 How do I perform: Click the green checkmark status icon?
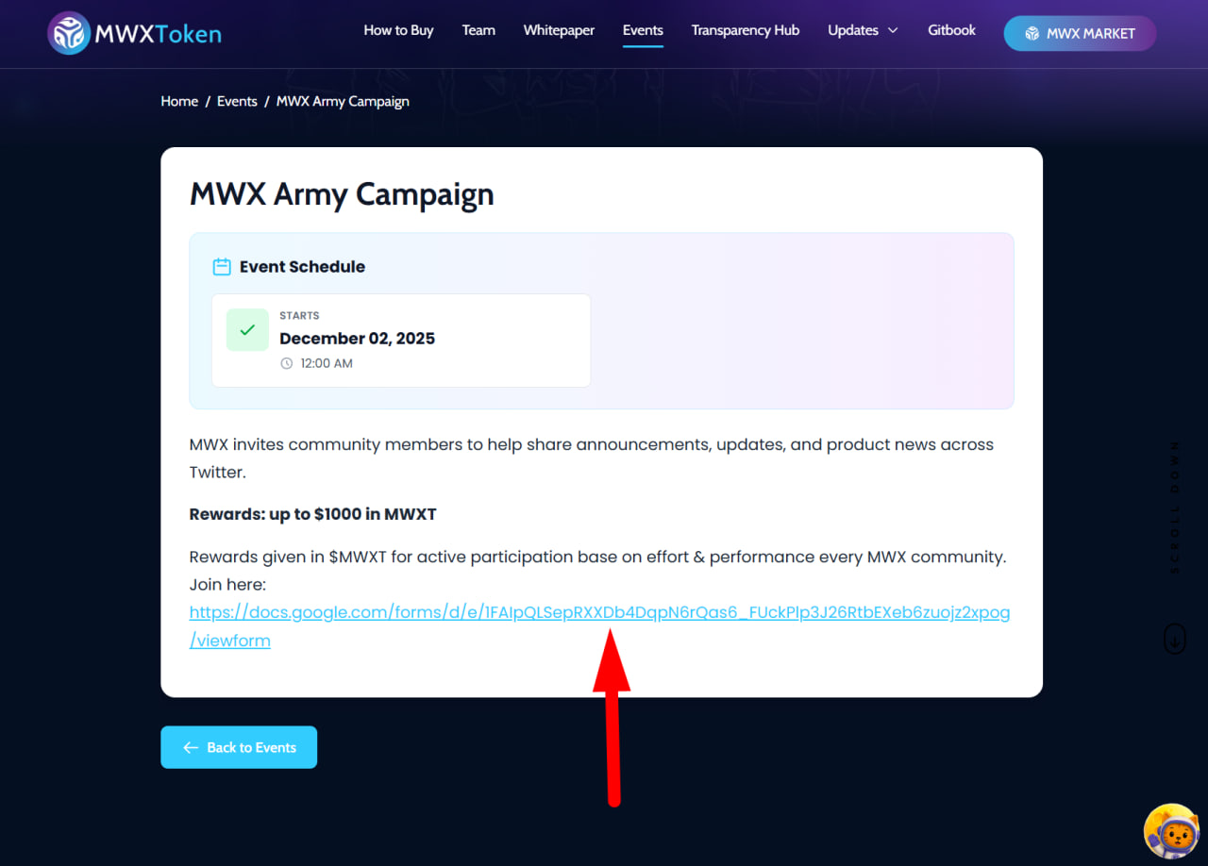point(247,330)
